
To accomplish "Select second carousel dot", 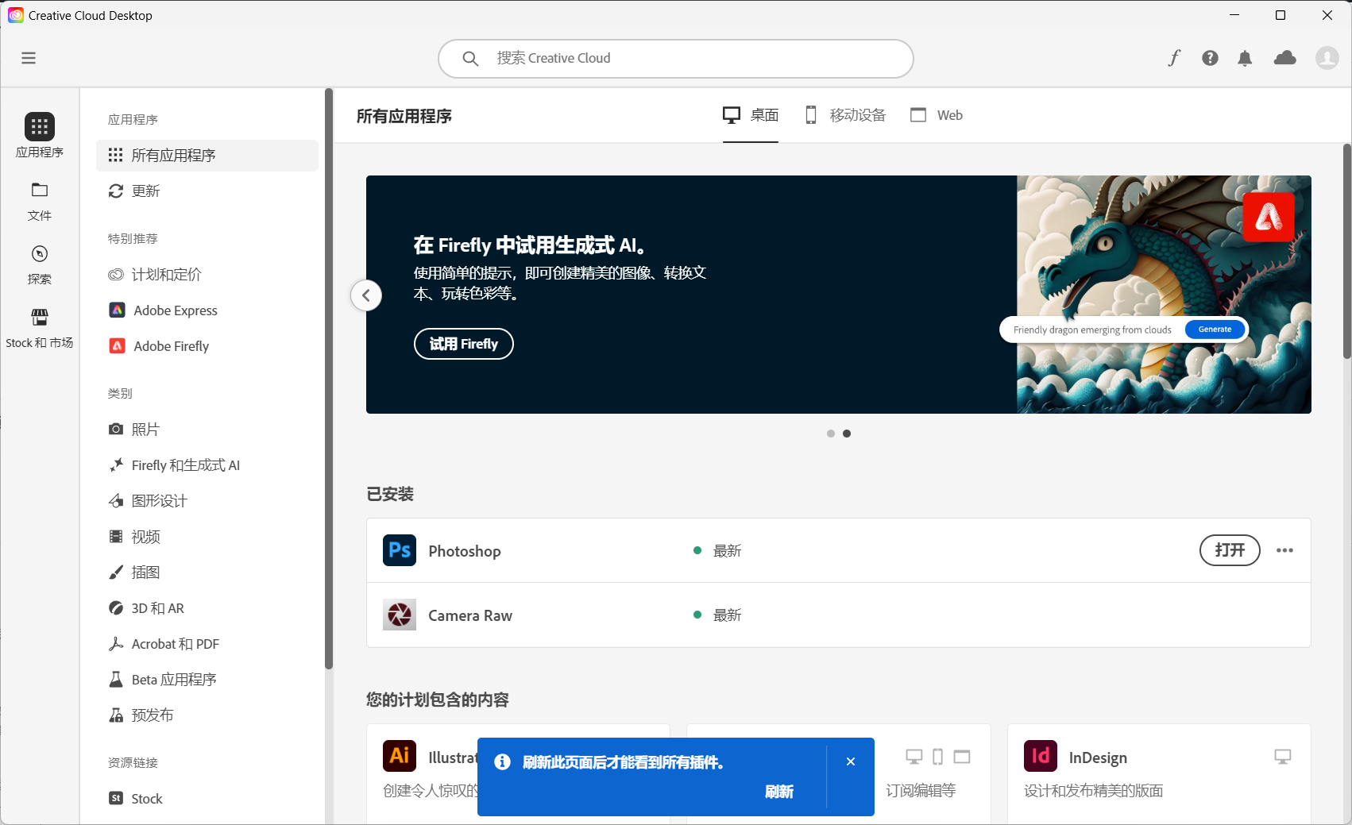I will tap(847, 434).
